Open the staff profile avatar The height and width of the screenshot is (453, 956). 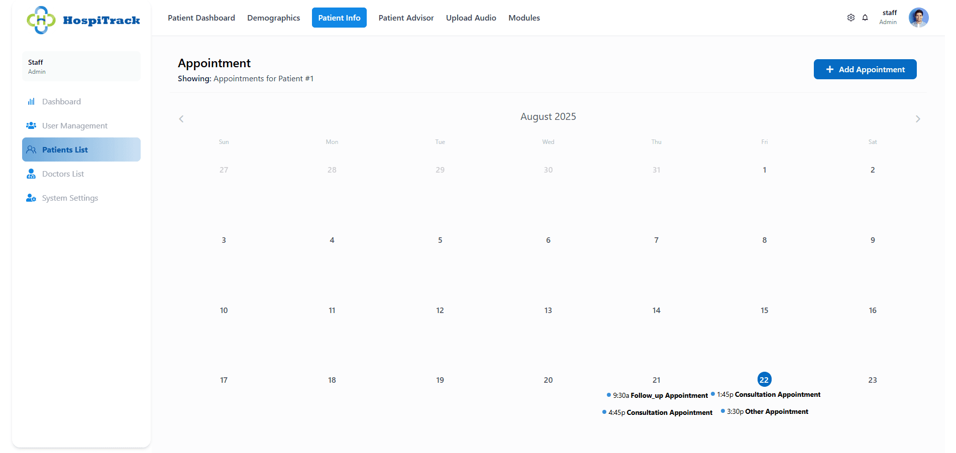pyautogui.click(x=918, y=18)
